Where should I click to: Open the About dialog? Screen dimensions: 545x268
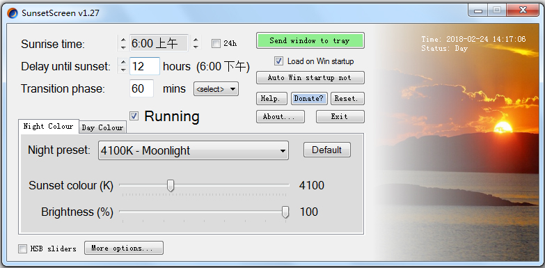click(x=280, y=116)
